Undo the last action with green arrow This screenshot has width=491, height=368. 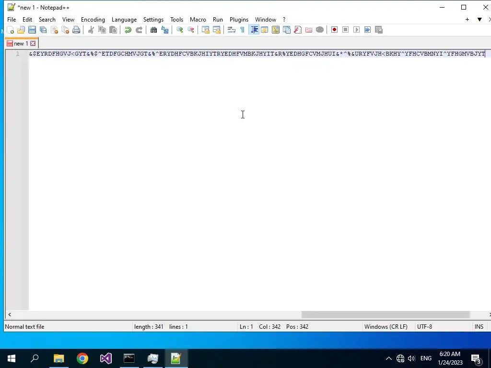point(128,30)
